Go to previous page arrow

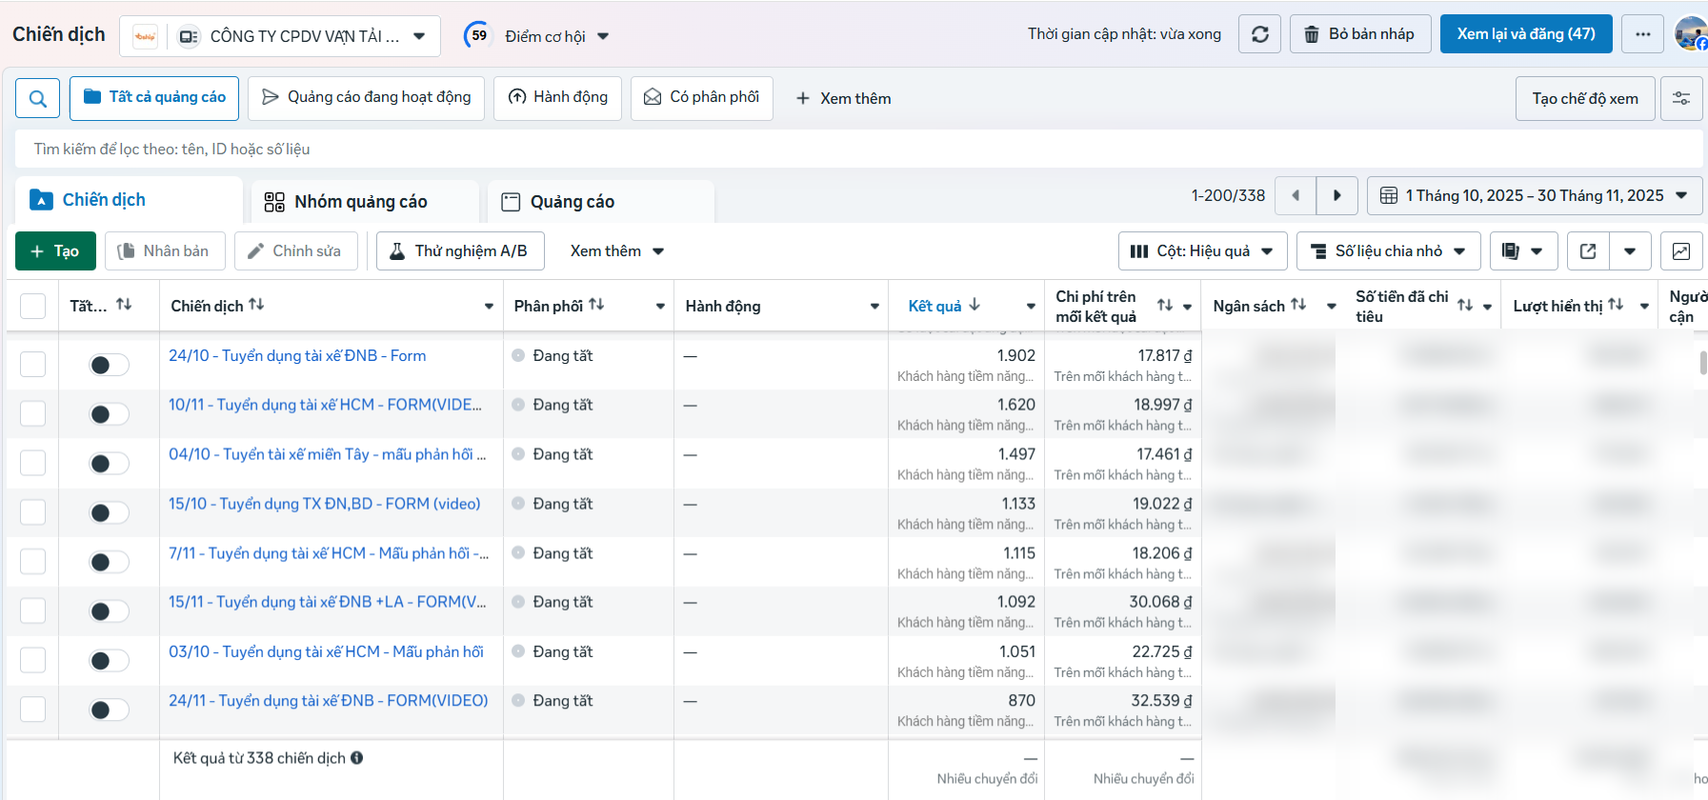pyautogui.click(x=1295, y=195)
